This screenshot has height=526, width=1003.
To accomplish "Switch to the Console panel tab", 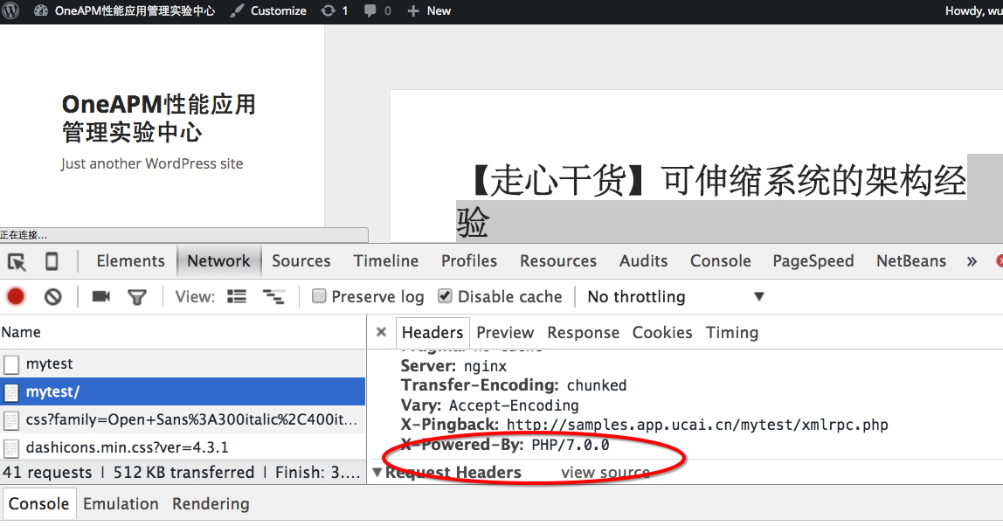I will 720,261.
